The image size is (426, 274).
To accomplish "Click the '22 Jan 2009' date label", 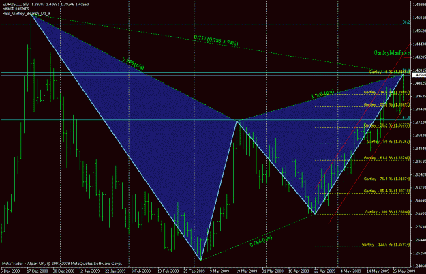I will [115, 271].
